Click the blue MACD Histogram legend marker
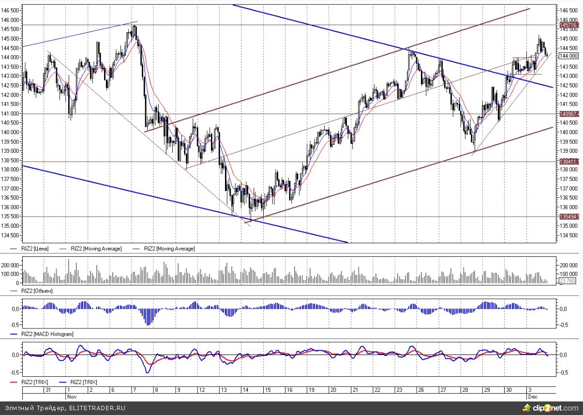 [x=15, y=334]
